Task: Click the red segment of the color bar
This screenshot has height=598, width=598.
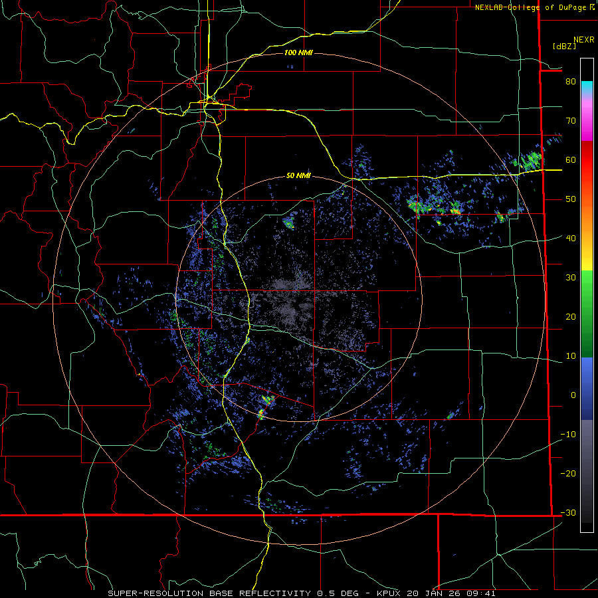Action: pyautogui.click(x=587, y=160)
